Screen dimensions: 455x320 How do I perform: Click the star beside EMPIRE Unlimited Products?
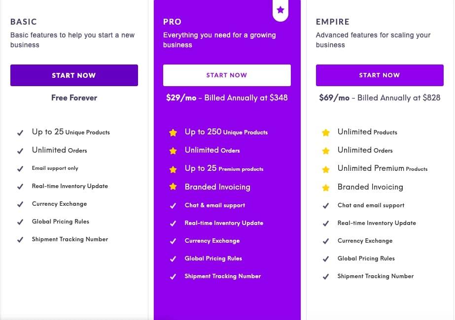pyautogui.click(x=326, y=132)
